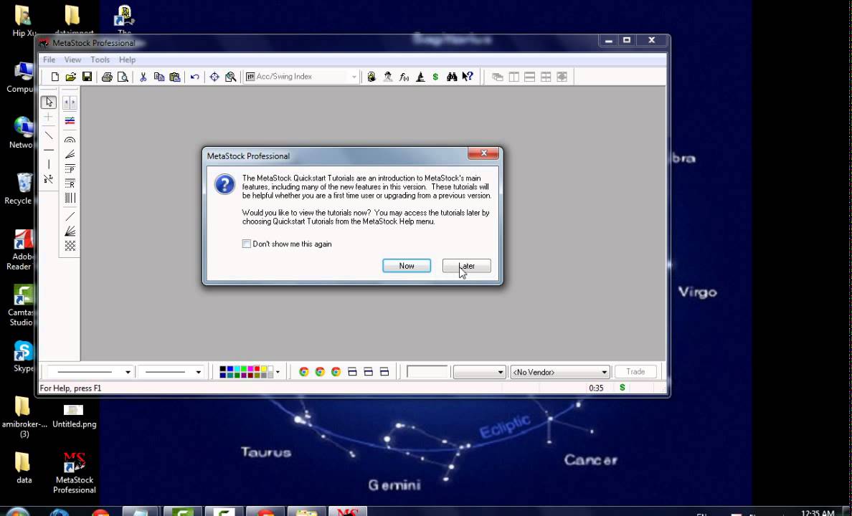Viewport: 852px width, 516px height.
Task: Select the Gann fan tool
Action: pos(70,231)
